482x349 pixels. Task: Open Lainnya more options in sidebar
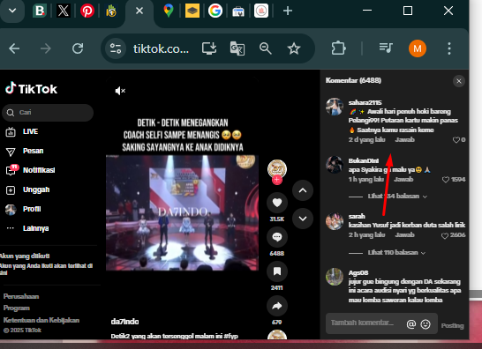(27, 228)
